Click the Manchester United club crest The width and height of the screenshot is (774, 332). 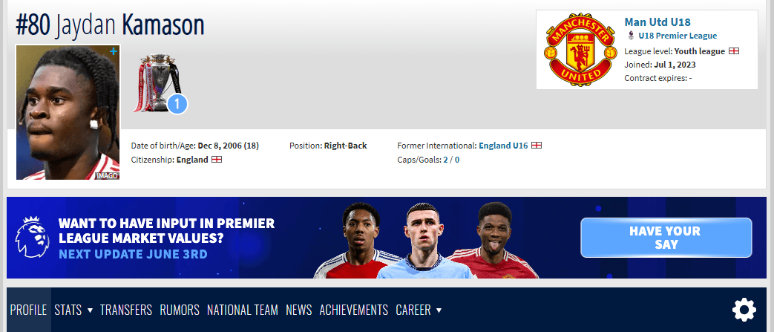coord(580,50)
